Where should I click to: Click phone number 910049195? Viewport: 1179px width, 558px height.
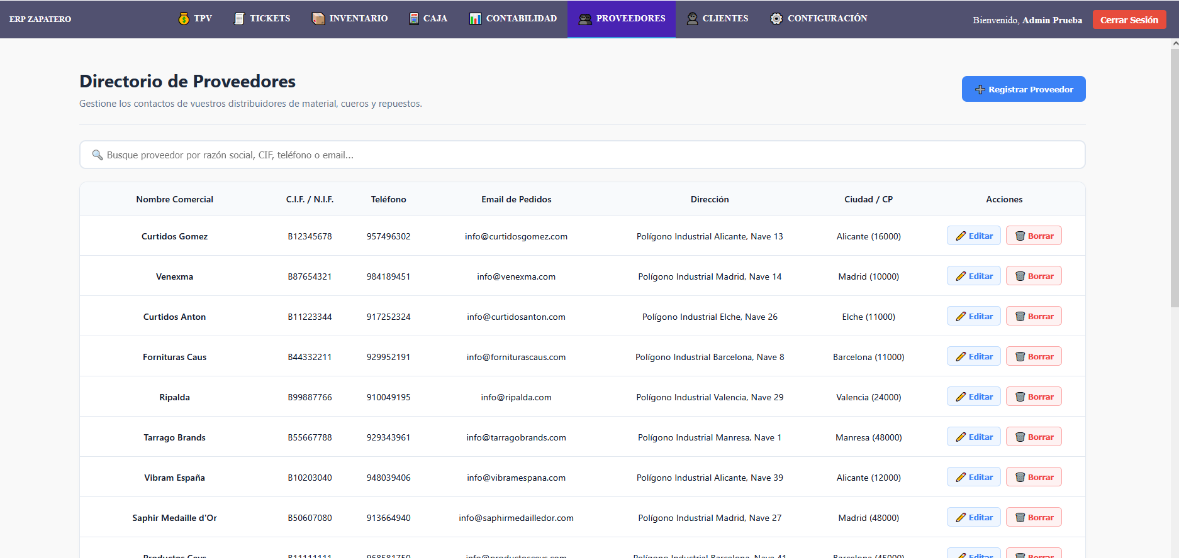(x=389, y=397)
